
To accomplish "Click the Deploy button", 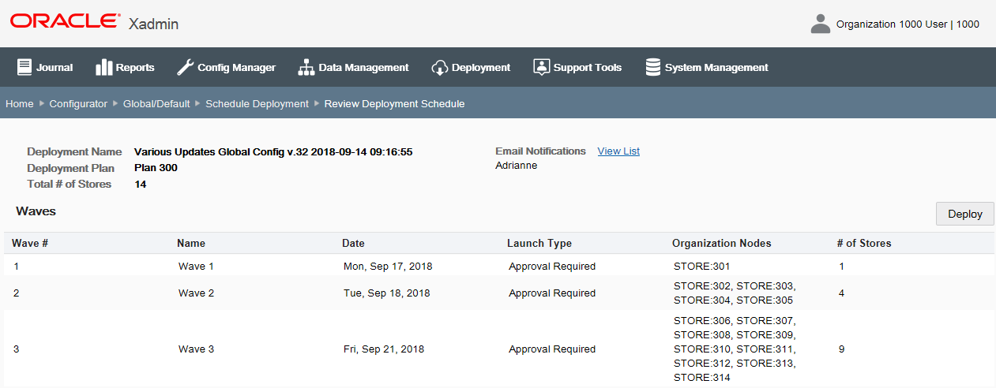I will (x=965, y=214).
